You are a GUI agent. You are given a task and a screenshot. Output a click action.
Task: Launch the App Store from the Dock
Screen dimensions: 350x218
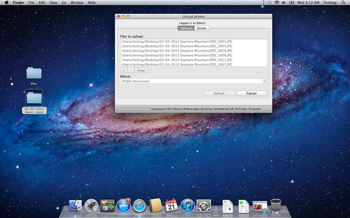point(123,205)
